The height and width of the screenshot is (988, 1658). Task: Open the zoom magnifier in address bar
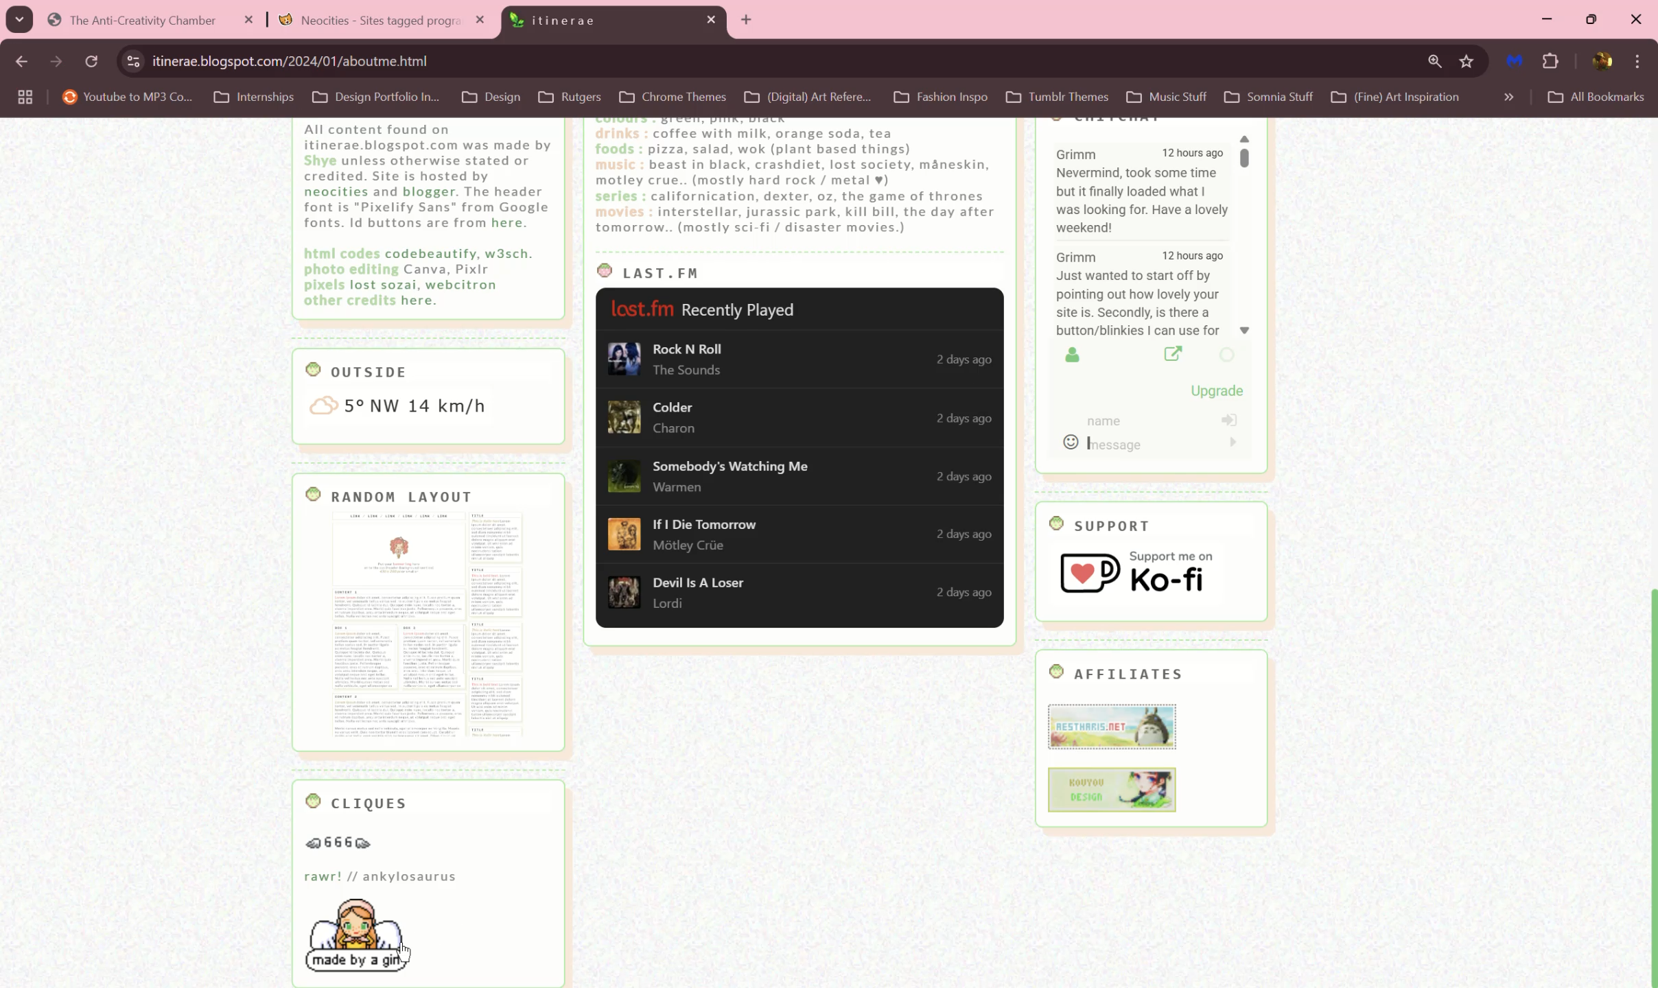1434,61
